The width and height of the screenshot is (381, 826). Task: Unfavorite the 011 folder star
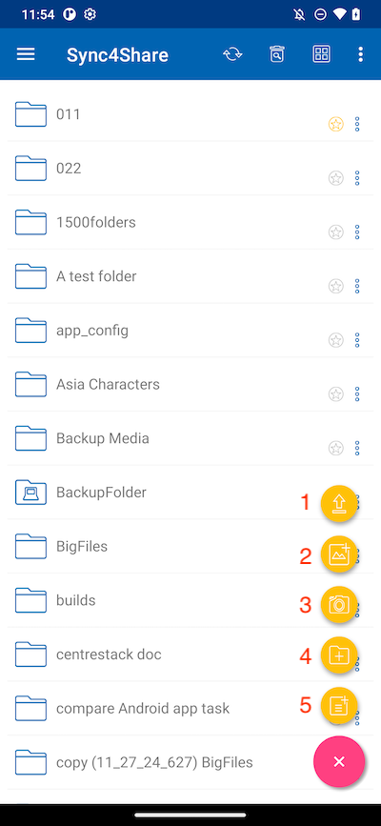(x=335, y=124)
